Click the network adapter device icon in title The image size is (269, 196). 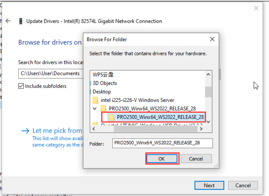click(x=21, y=21)
